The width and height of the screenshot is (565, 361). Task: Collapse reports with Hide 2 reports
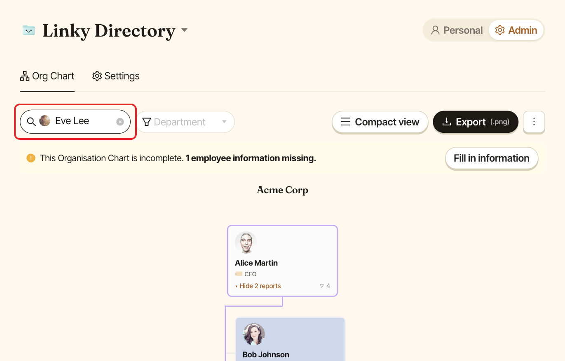coord(258,286)
